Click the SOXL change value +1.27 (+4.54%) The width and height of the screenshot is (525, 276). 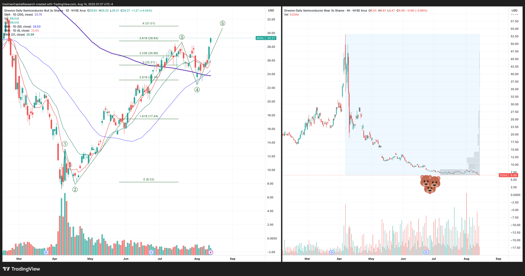[x=142, y=10]
